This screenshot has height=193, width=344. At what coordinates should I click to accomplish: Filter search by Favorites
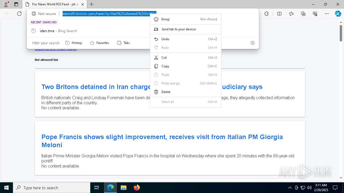[x=99, y=43]
